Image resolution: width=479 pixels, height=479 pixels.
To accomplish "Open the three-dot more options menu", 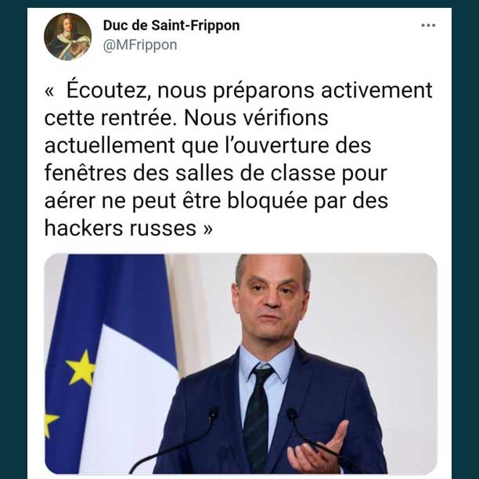I will [428, 25].
